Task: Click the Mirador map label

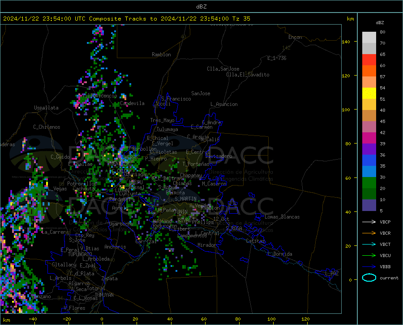Action: [x=206, y=245]
